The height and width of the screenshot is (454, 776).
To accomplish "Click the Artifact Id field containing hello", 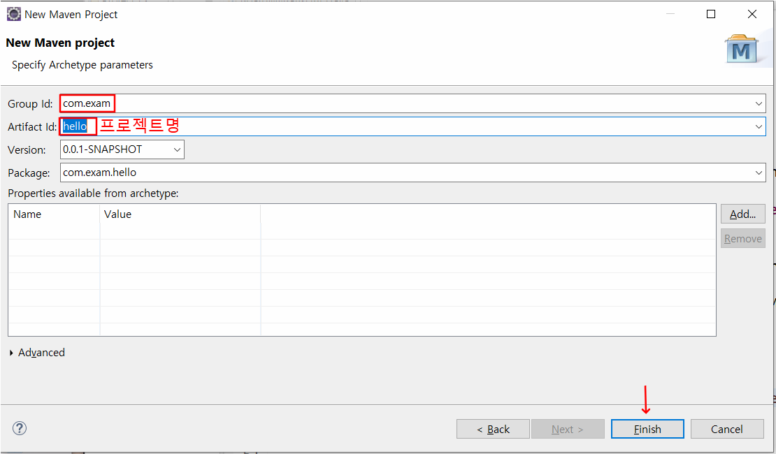I will pyautogui.click(x=412, y=126).
